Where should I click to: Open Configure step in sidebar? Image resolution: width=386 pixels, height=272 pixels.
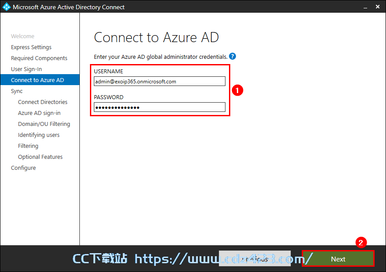pos(23,168)
